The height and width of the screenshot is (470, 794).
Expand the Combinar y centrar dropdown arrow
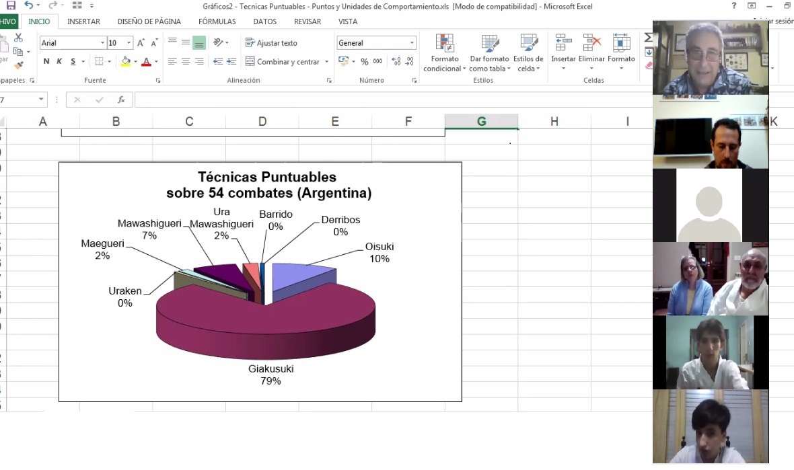coord(327,62)
